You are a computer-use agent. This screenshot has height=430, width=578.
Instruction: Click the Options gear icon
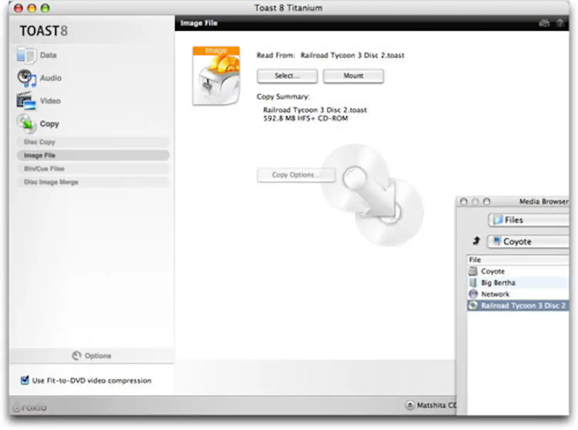(76, 356)
